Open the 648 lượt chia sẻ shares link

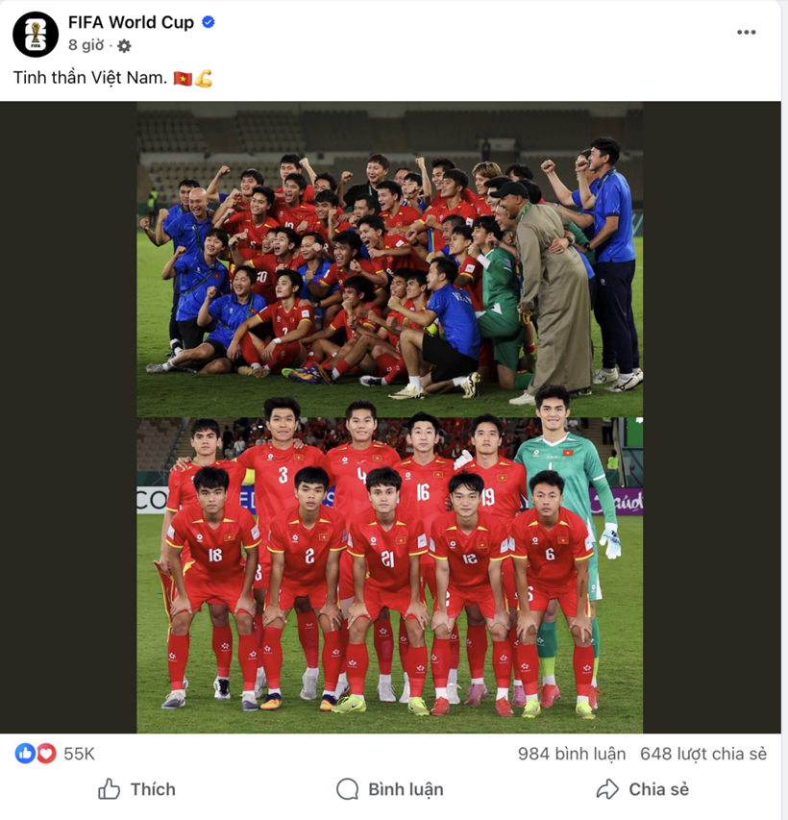pos(703,754)
